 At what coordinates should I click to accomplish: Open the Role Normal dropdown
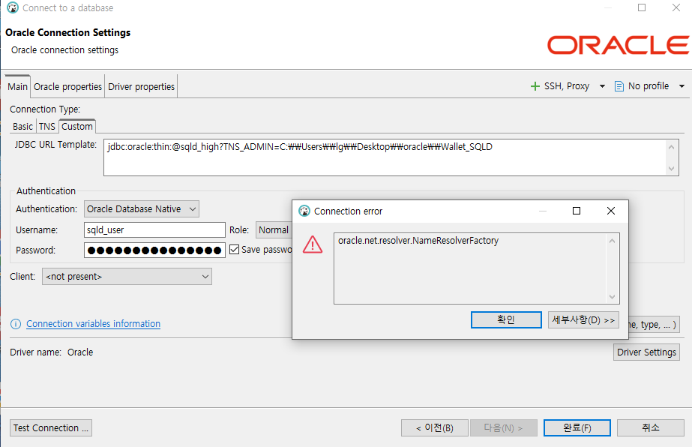click(274, 230)
